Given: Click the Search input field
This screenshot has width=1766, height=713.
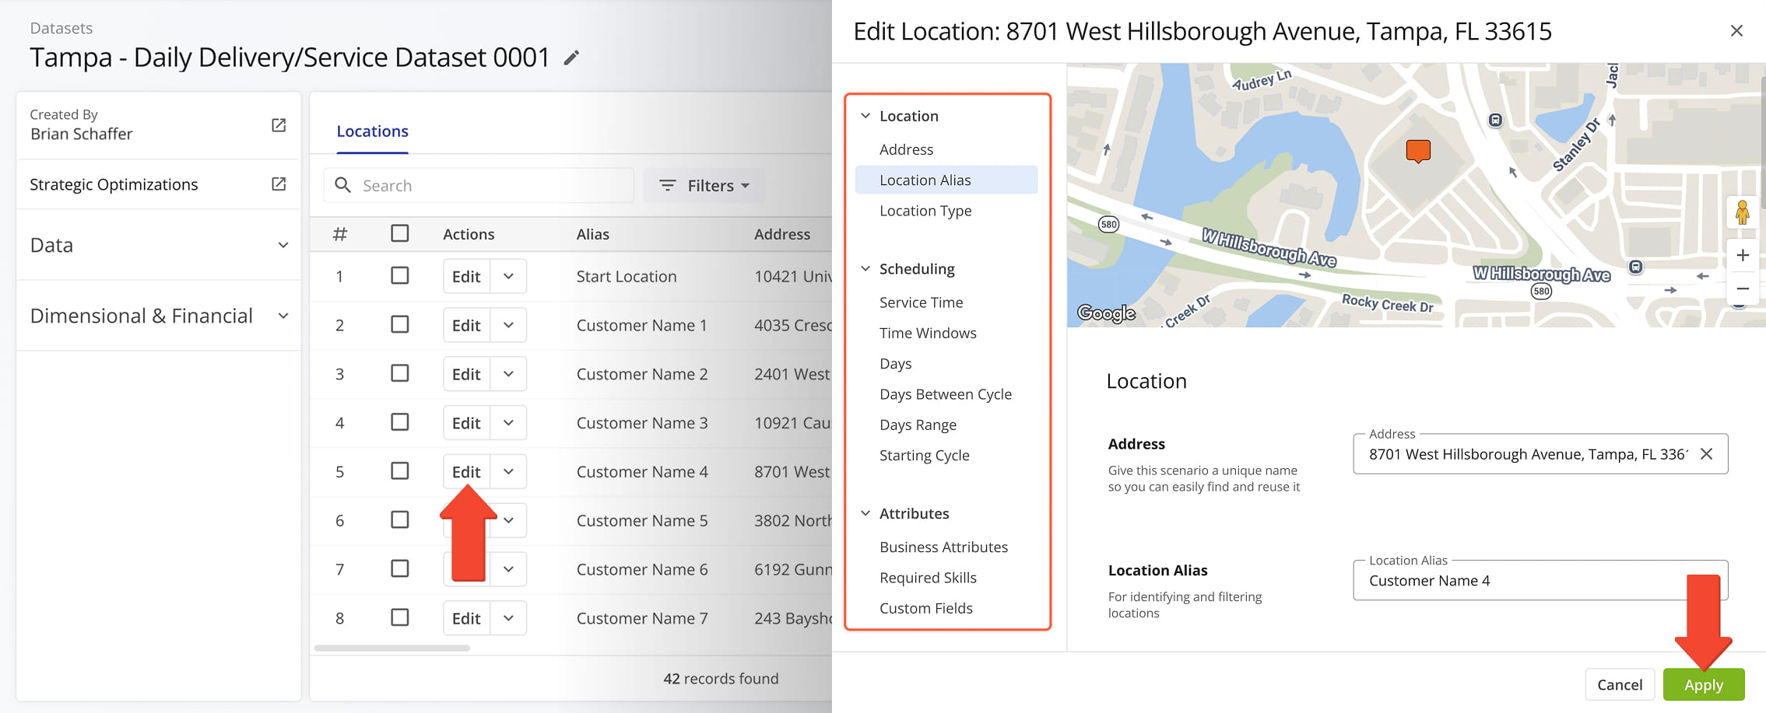Looking at the screenshot, I should (479, 185).
